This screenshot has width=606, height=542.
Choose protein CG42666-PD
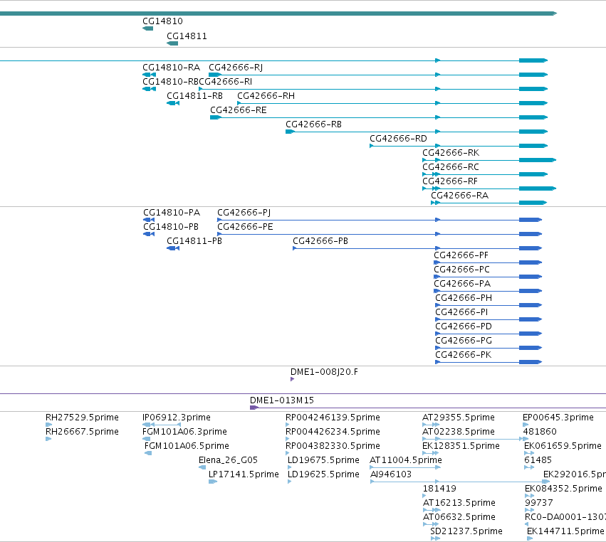464,327
